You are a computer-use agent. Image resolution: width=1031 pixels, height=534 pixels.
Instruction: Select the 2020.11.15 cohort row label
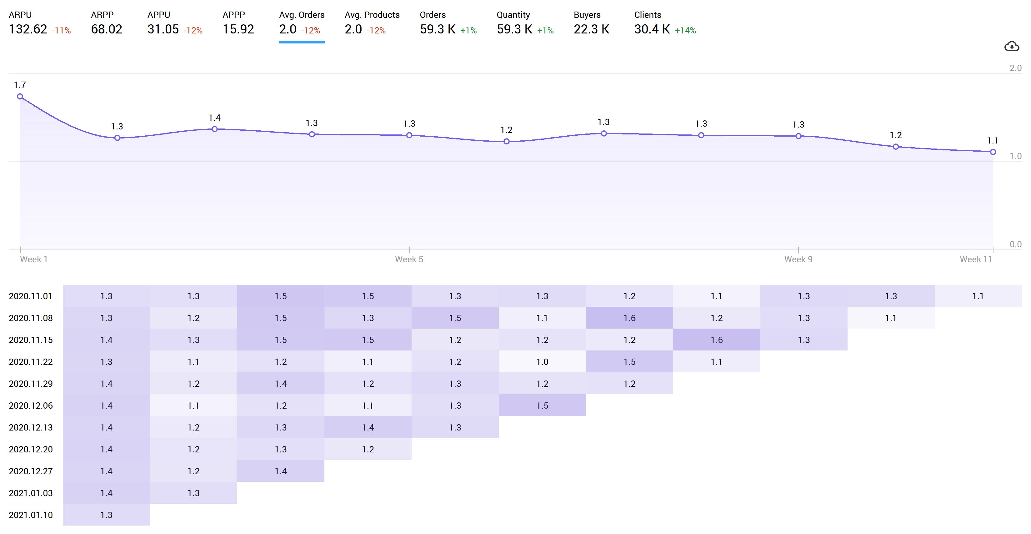[30, 340]
